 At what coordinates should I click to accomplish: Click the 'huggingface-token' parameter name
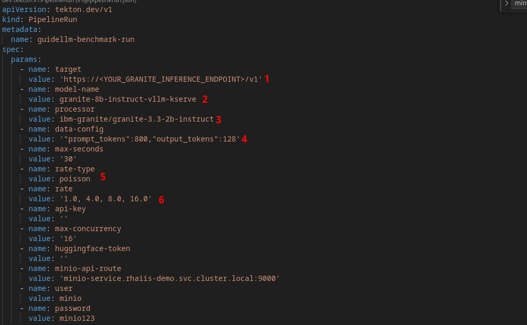pos(92,248)
